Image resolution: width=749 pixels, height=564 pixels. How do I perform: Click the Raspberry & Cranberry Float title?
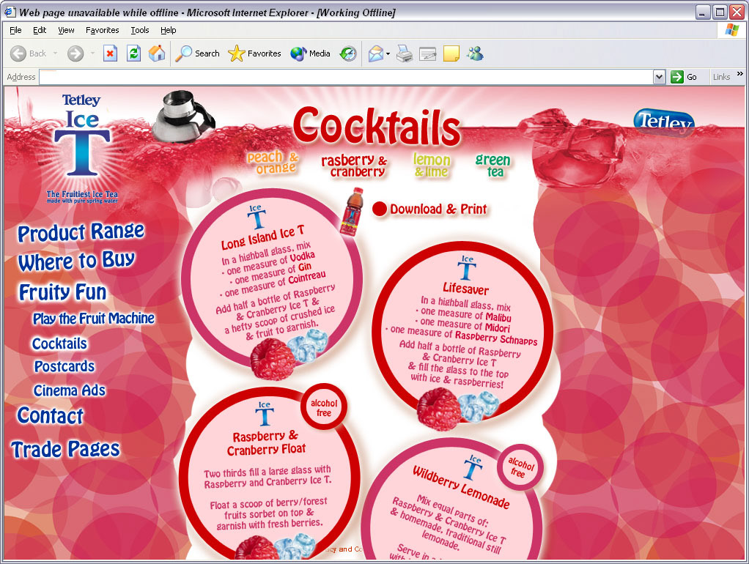[266, 442]
